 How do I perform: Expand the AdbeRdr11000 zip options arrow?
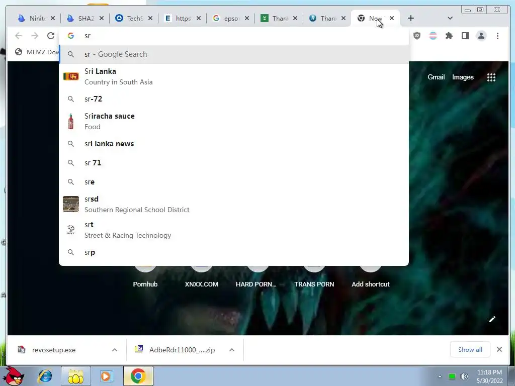[x=232, y=350]
